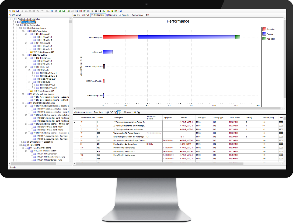Click the Undo arrow icon

[43, 11]
